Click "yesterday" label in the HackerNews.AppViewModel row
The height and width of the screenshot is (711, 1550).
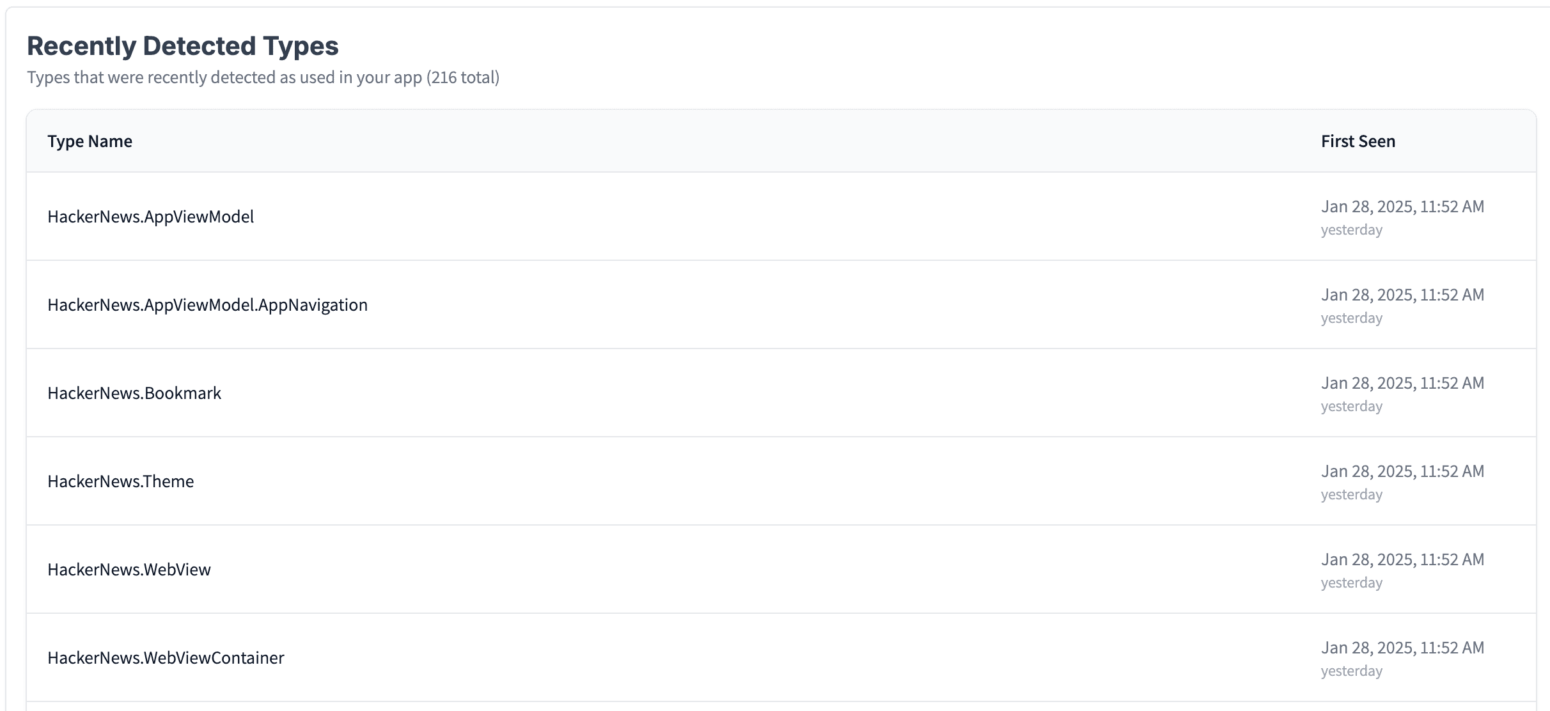click(1351, 230)
